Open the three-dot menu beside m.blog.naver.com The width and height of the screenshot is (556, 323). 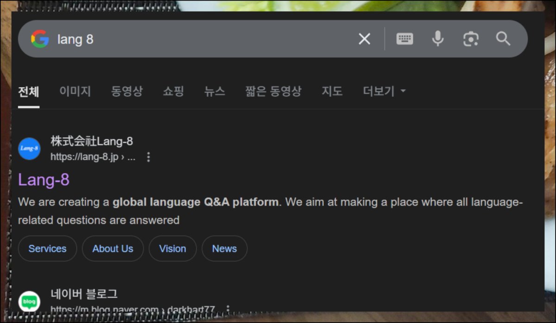click(x=227, y=309)
